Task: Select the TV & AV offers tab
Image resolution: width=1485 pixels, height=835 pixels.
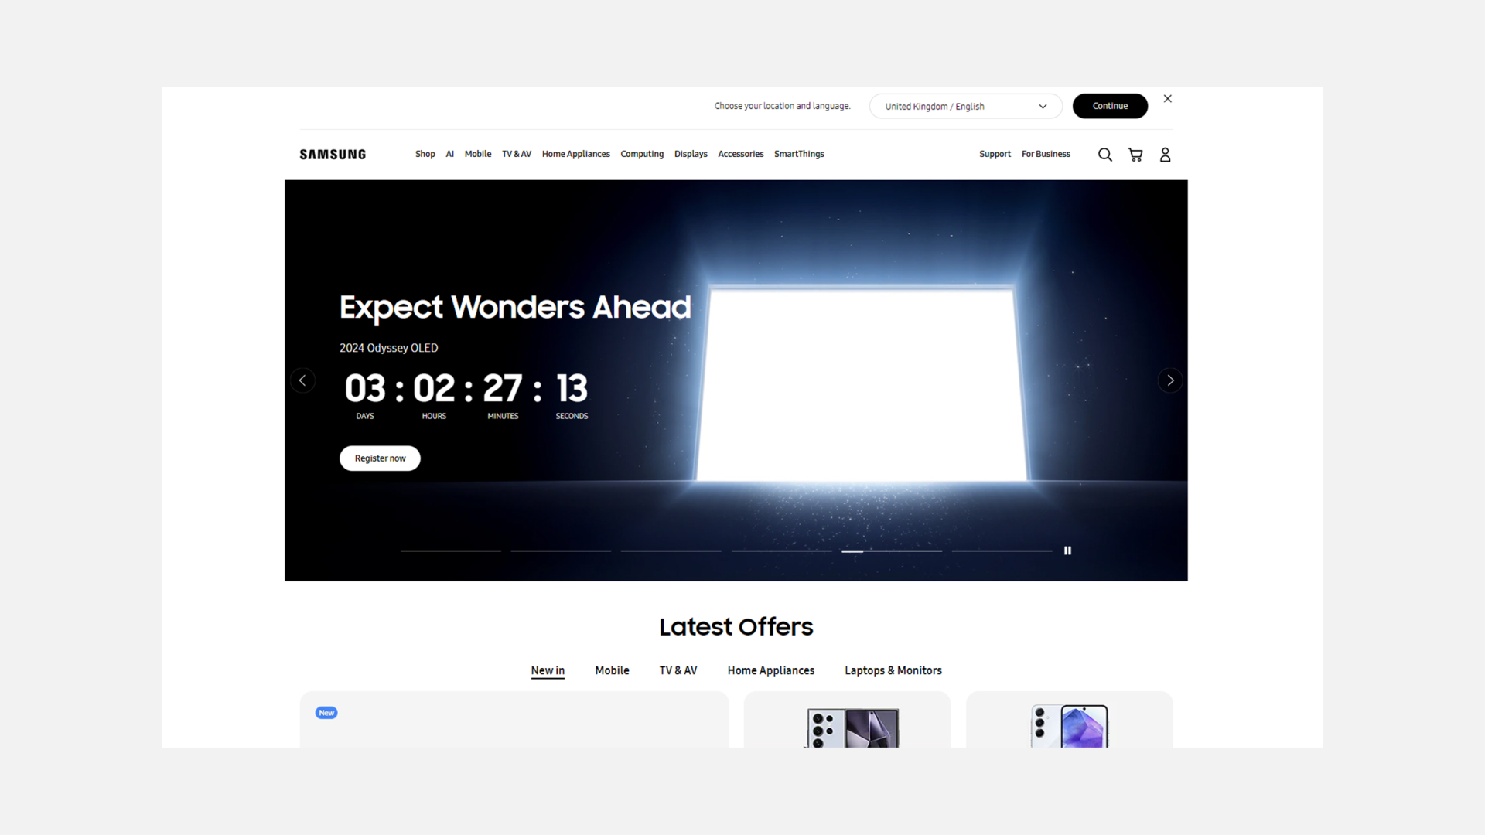Action: click(x=678, y=670)
